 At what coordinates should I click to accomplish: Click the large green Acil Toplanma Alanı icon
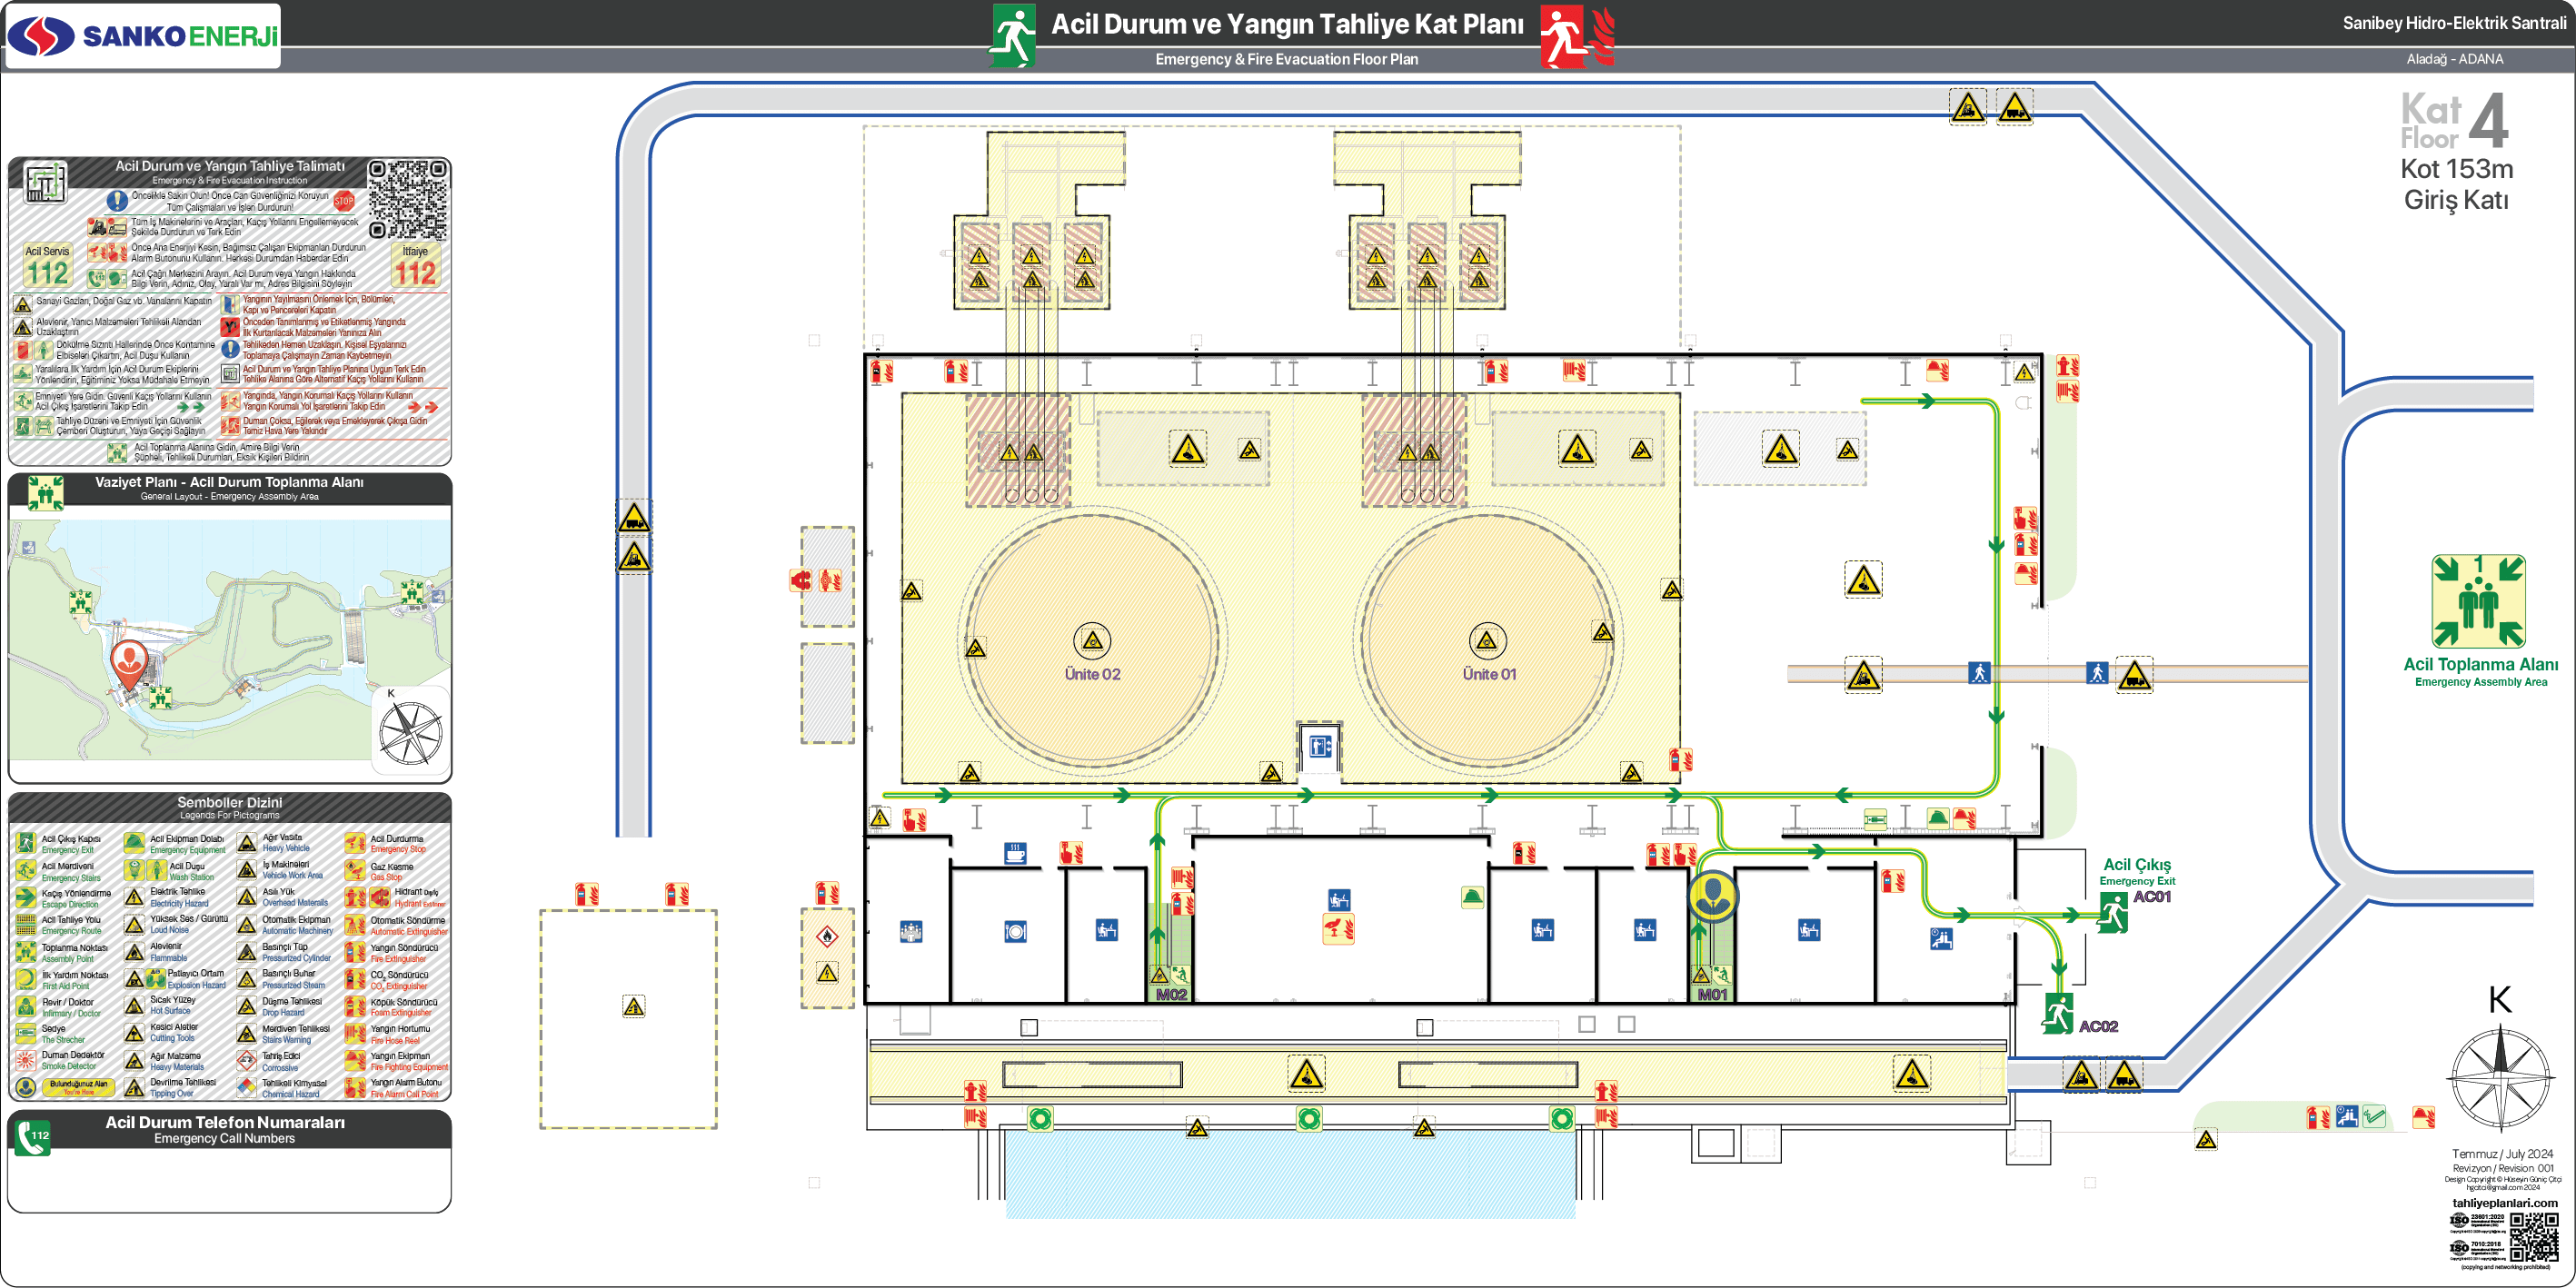tap(2478, 601)
